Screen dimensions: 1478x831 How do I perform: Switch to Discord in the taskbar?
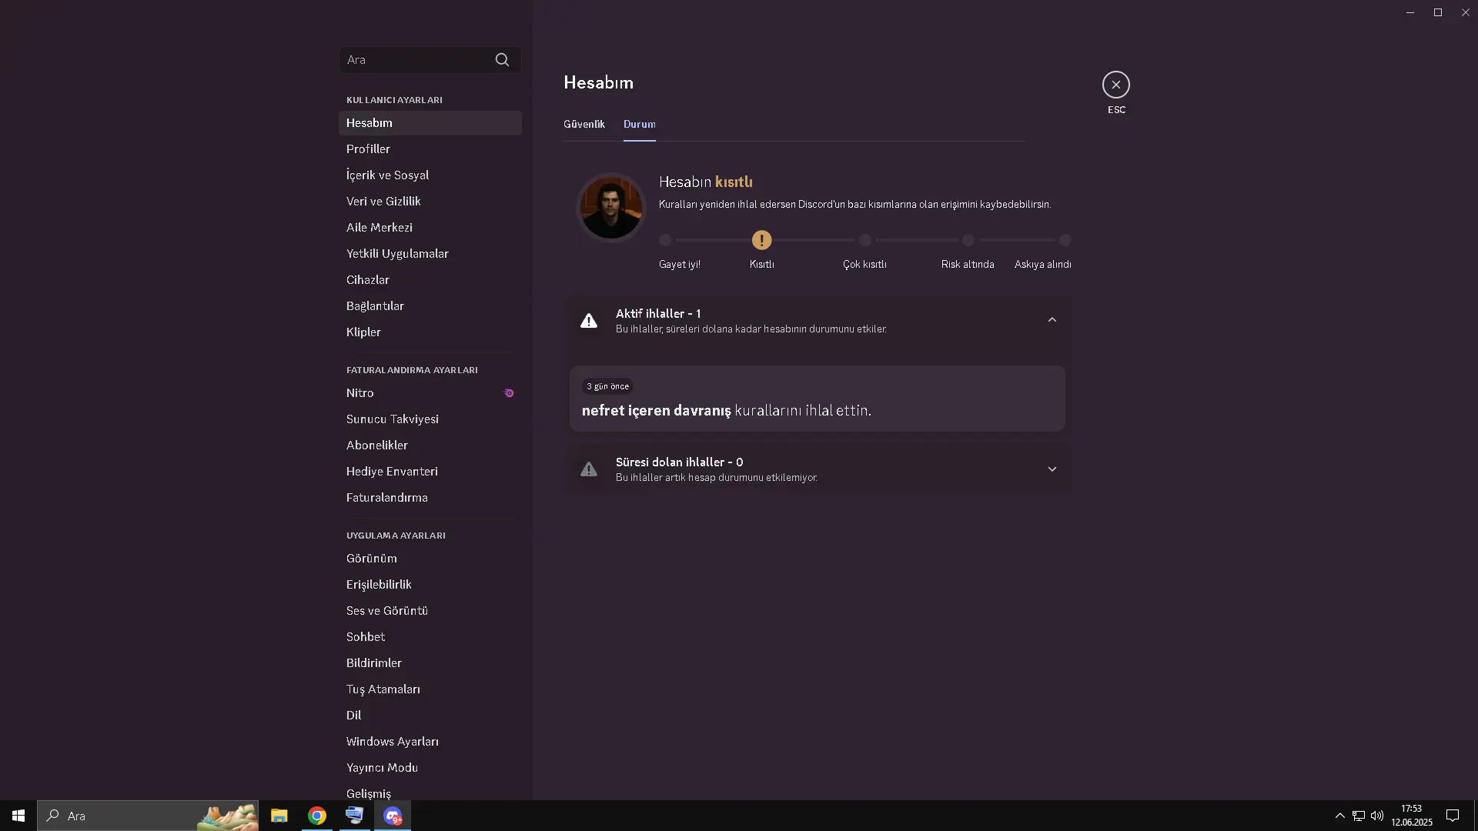coord(393,816)
